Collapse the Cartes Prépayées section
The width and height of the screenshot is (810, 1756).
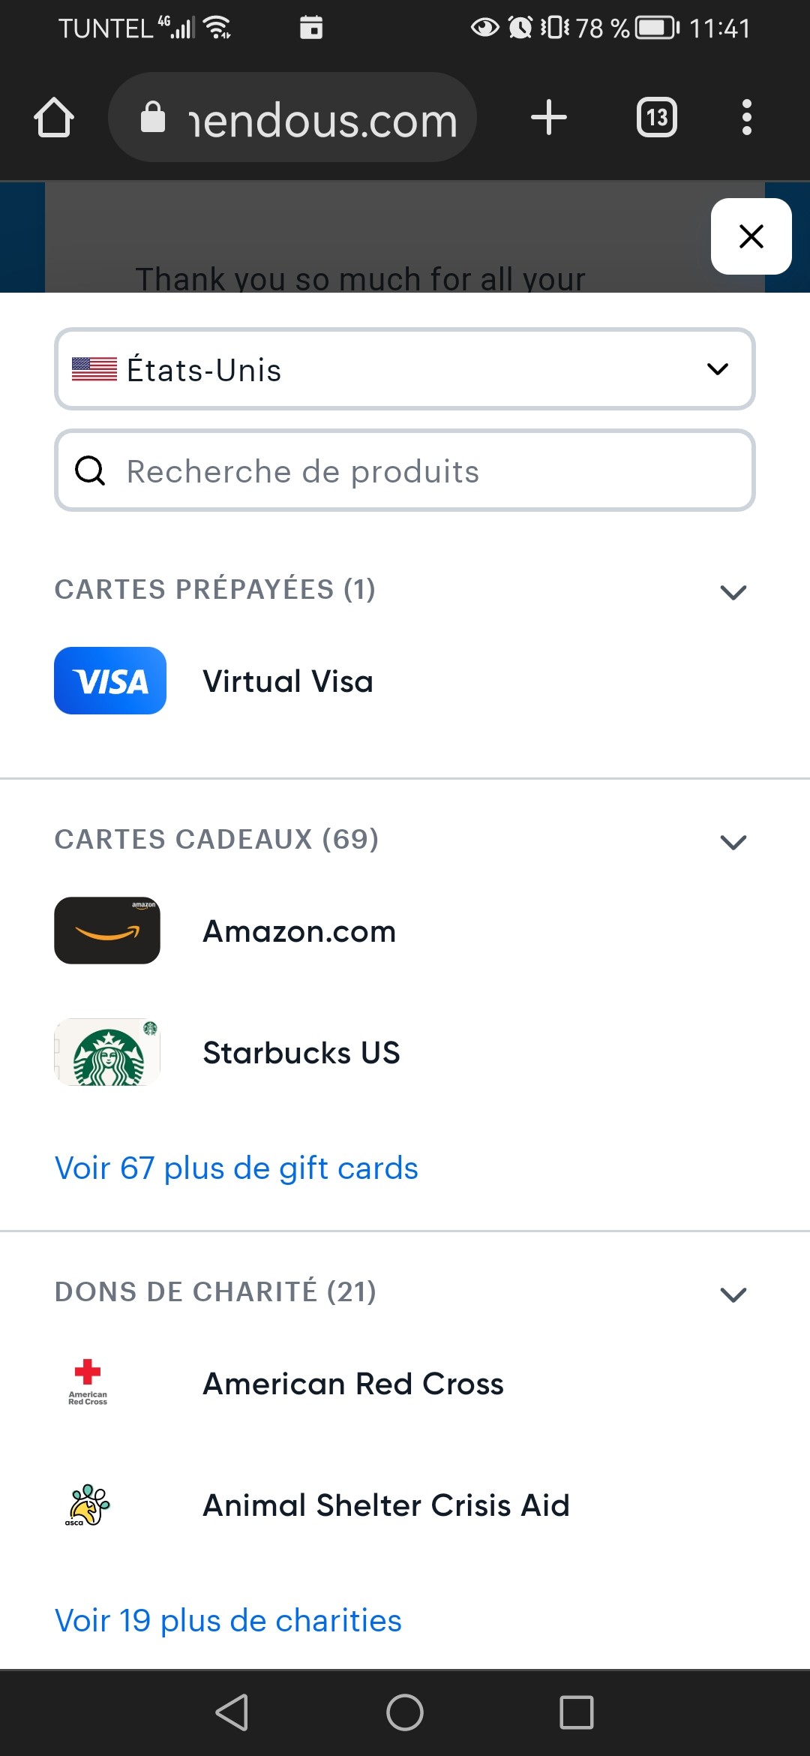(733, 592)
